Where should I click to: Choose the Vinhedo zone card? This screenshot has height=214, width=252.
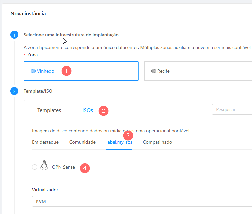81,71
